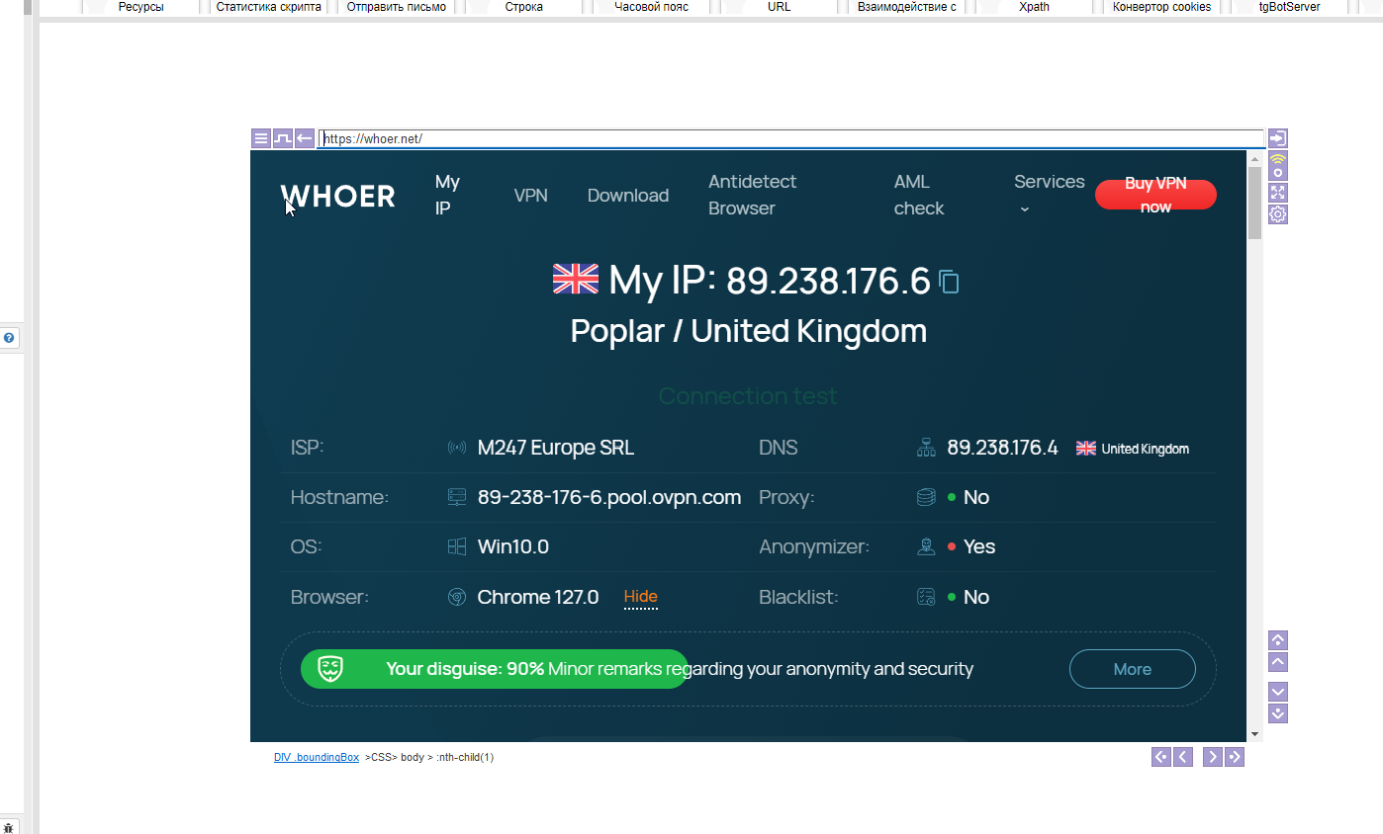The width and height of the screenshot is (1383, 834).
Task: Open the hamburger menu beside the address bar
Action: tap(260, 138)
